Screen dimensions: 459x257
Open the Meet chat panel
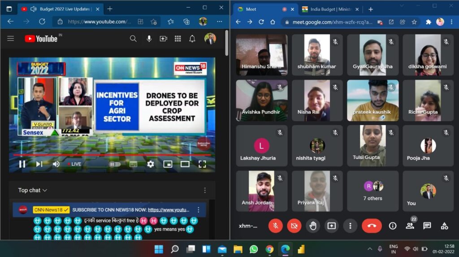[x=427, y=226]
